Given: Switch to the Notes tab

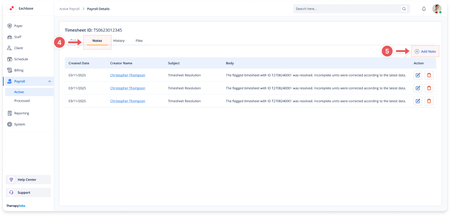Looking at the screenshot, I should point(97,41).
